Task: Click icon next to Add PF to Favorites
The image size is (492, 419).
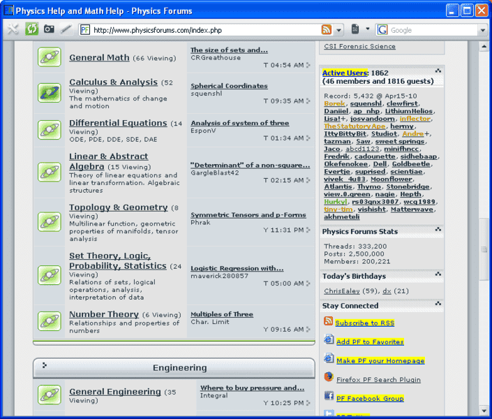Action: (x=329, y=339)
